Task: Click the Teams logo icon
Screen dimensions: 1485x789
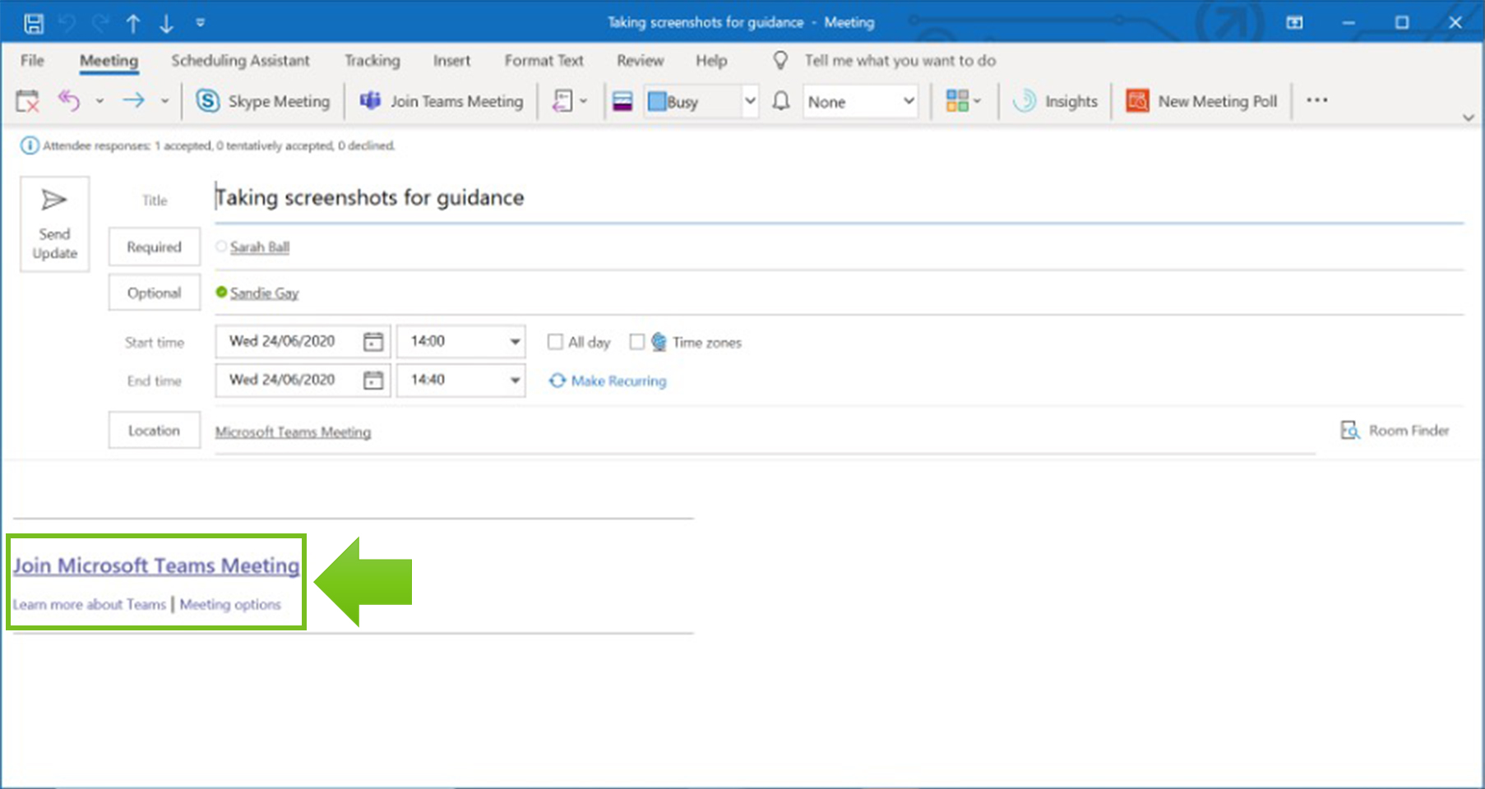Action: tap(370, 100)
